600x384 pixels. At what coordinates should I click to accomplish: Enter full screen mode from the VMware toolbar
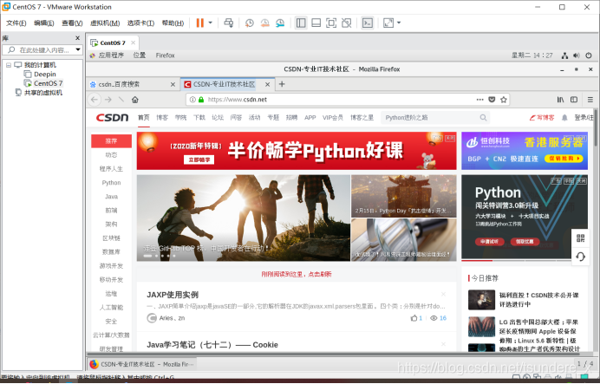pyautogui.click(x=331, y=23)
